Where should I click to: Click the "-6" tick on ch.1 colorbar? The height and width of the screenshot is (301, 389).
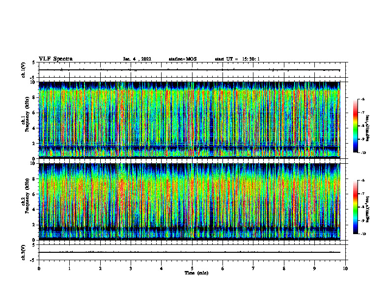click(x=362, y=99)
